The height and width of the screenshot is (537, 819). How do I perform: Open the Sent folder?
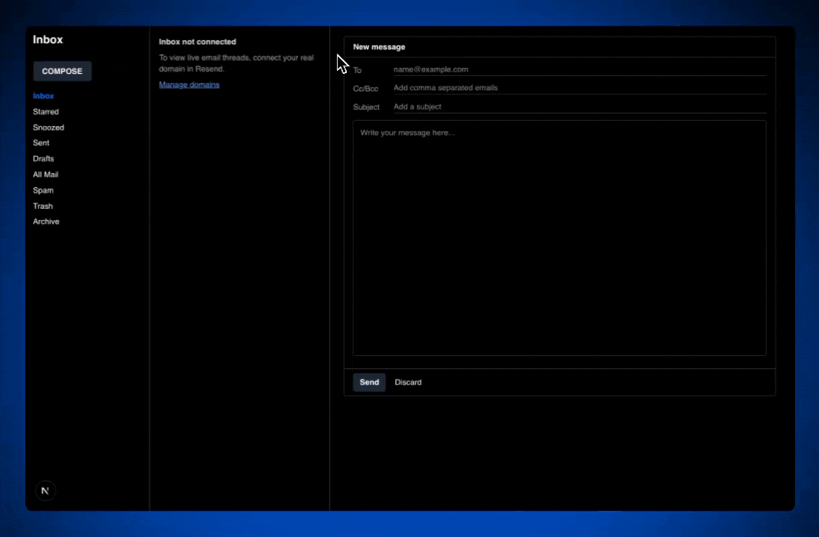point(41,142)
